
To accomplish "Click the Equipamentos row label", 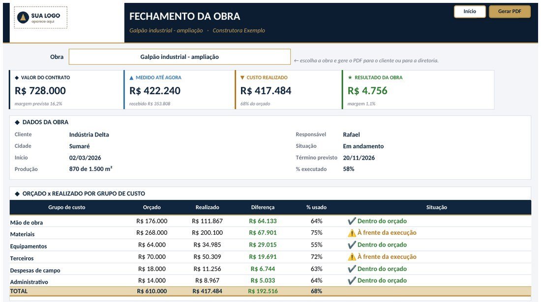I will pyautogui.click(x=29, y=247).
